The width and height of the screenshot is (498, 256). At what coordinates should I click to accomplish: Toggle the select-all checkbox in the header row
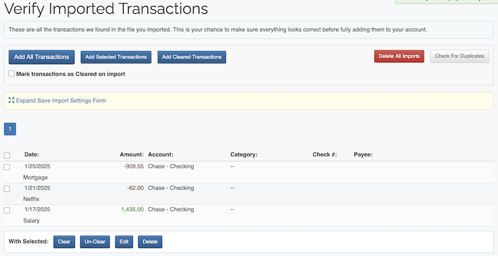click(7, 155)
